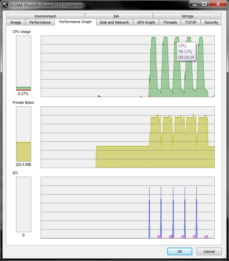Click the window resize grip
The height and width of the screenshot is (261, 229).
[x=224, y=256]
